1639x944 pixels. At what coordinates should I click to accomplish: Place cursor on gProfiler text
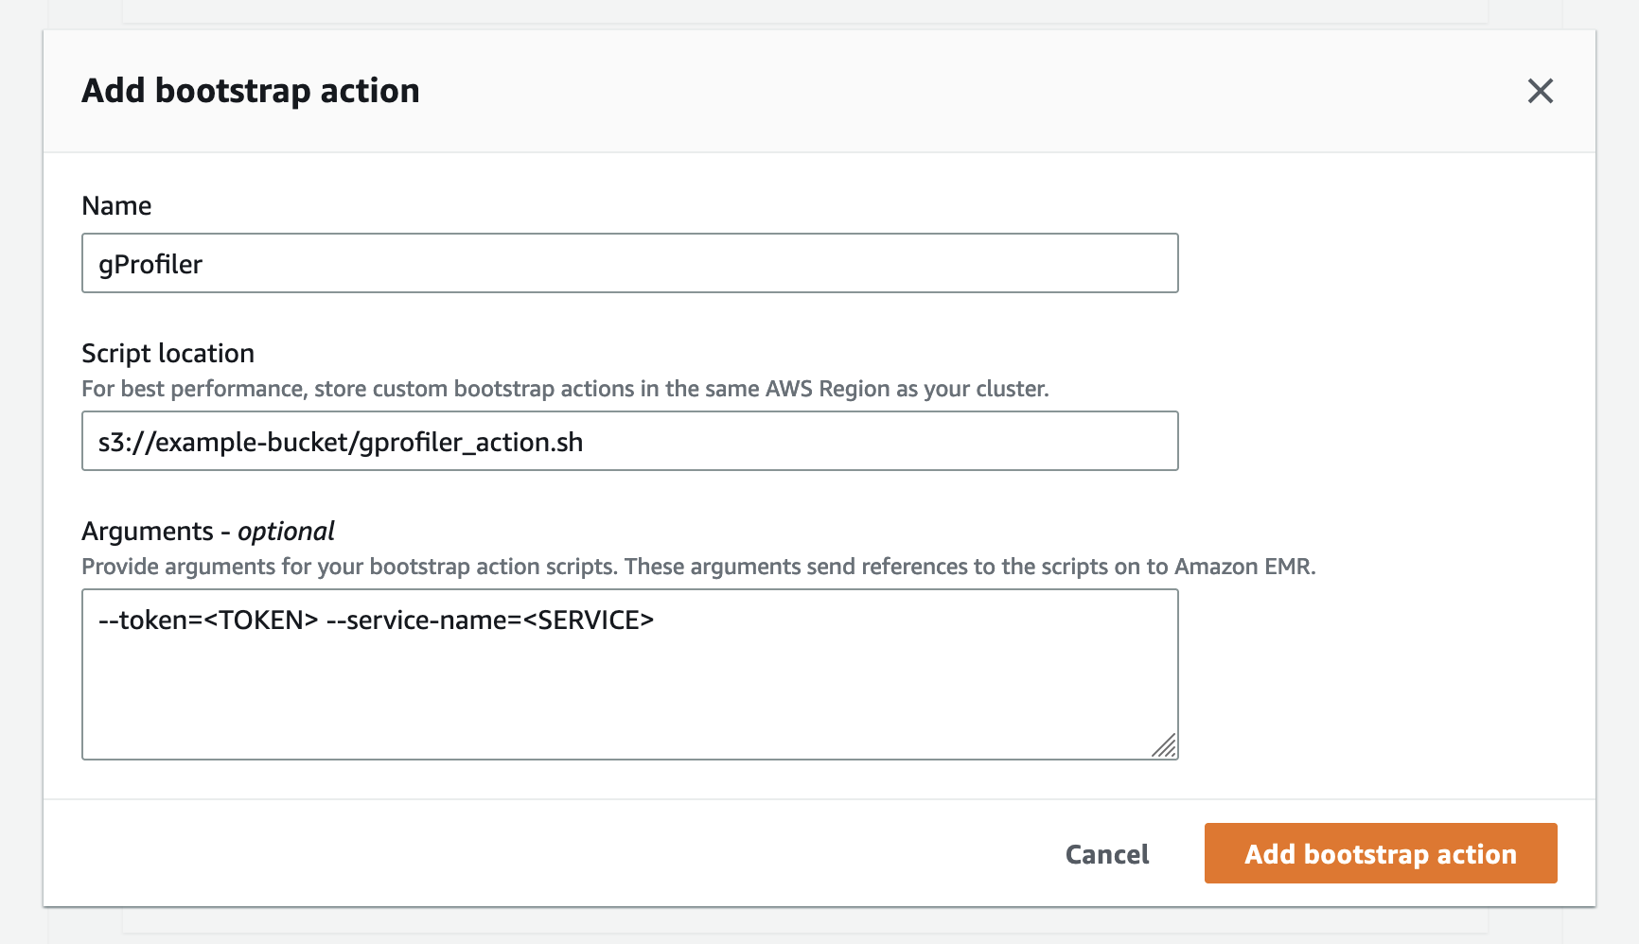coord(150,265)
